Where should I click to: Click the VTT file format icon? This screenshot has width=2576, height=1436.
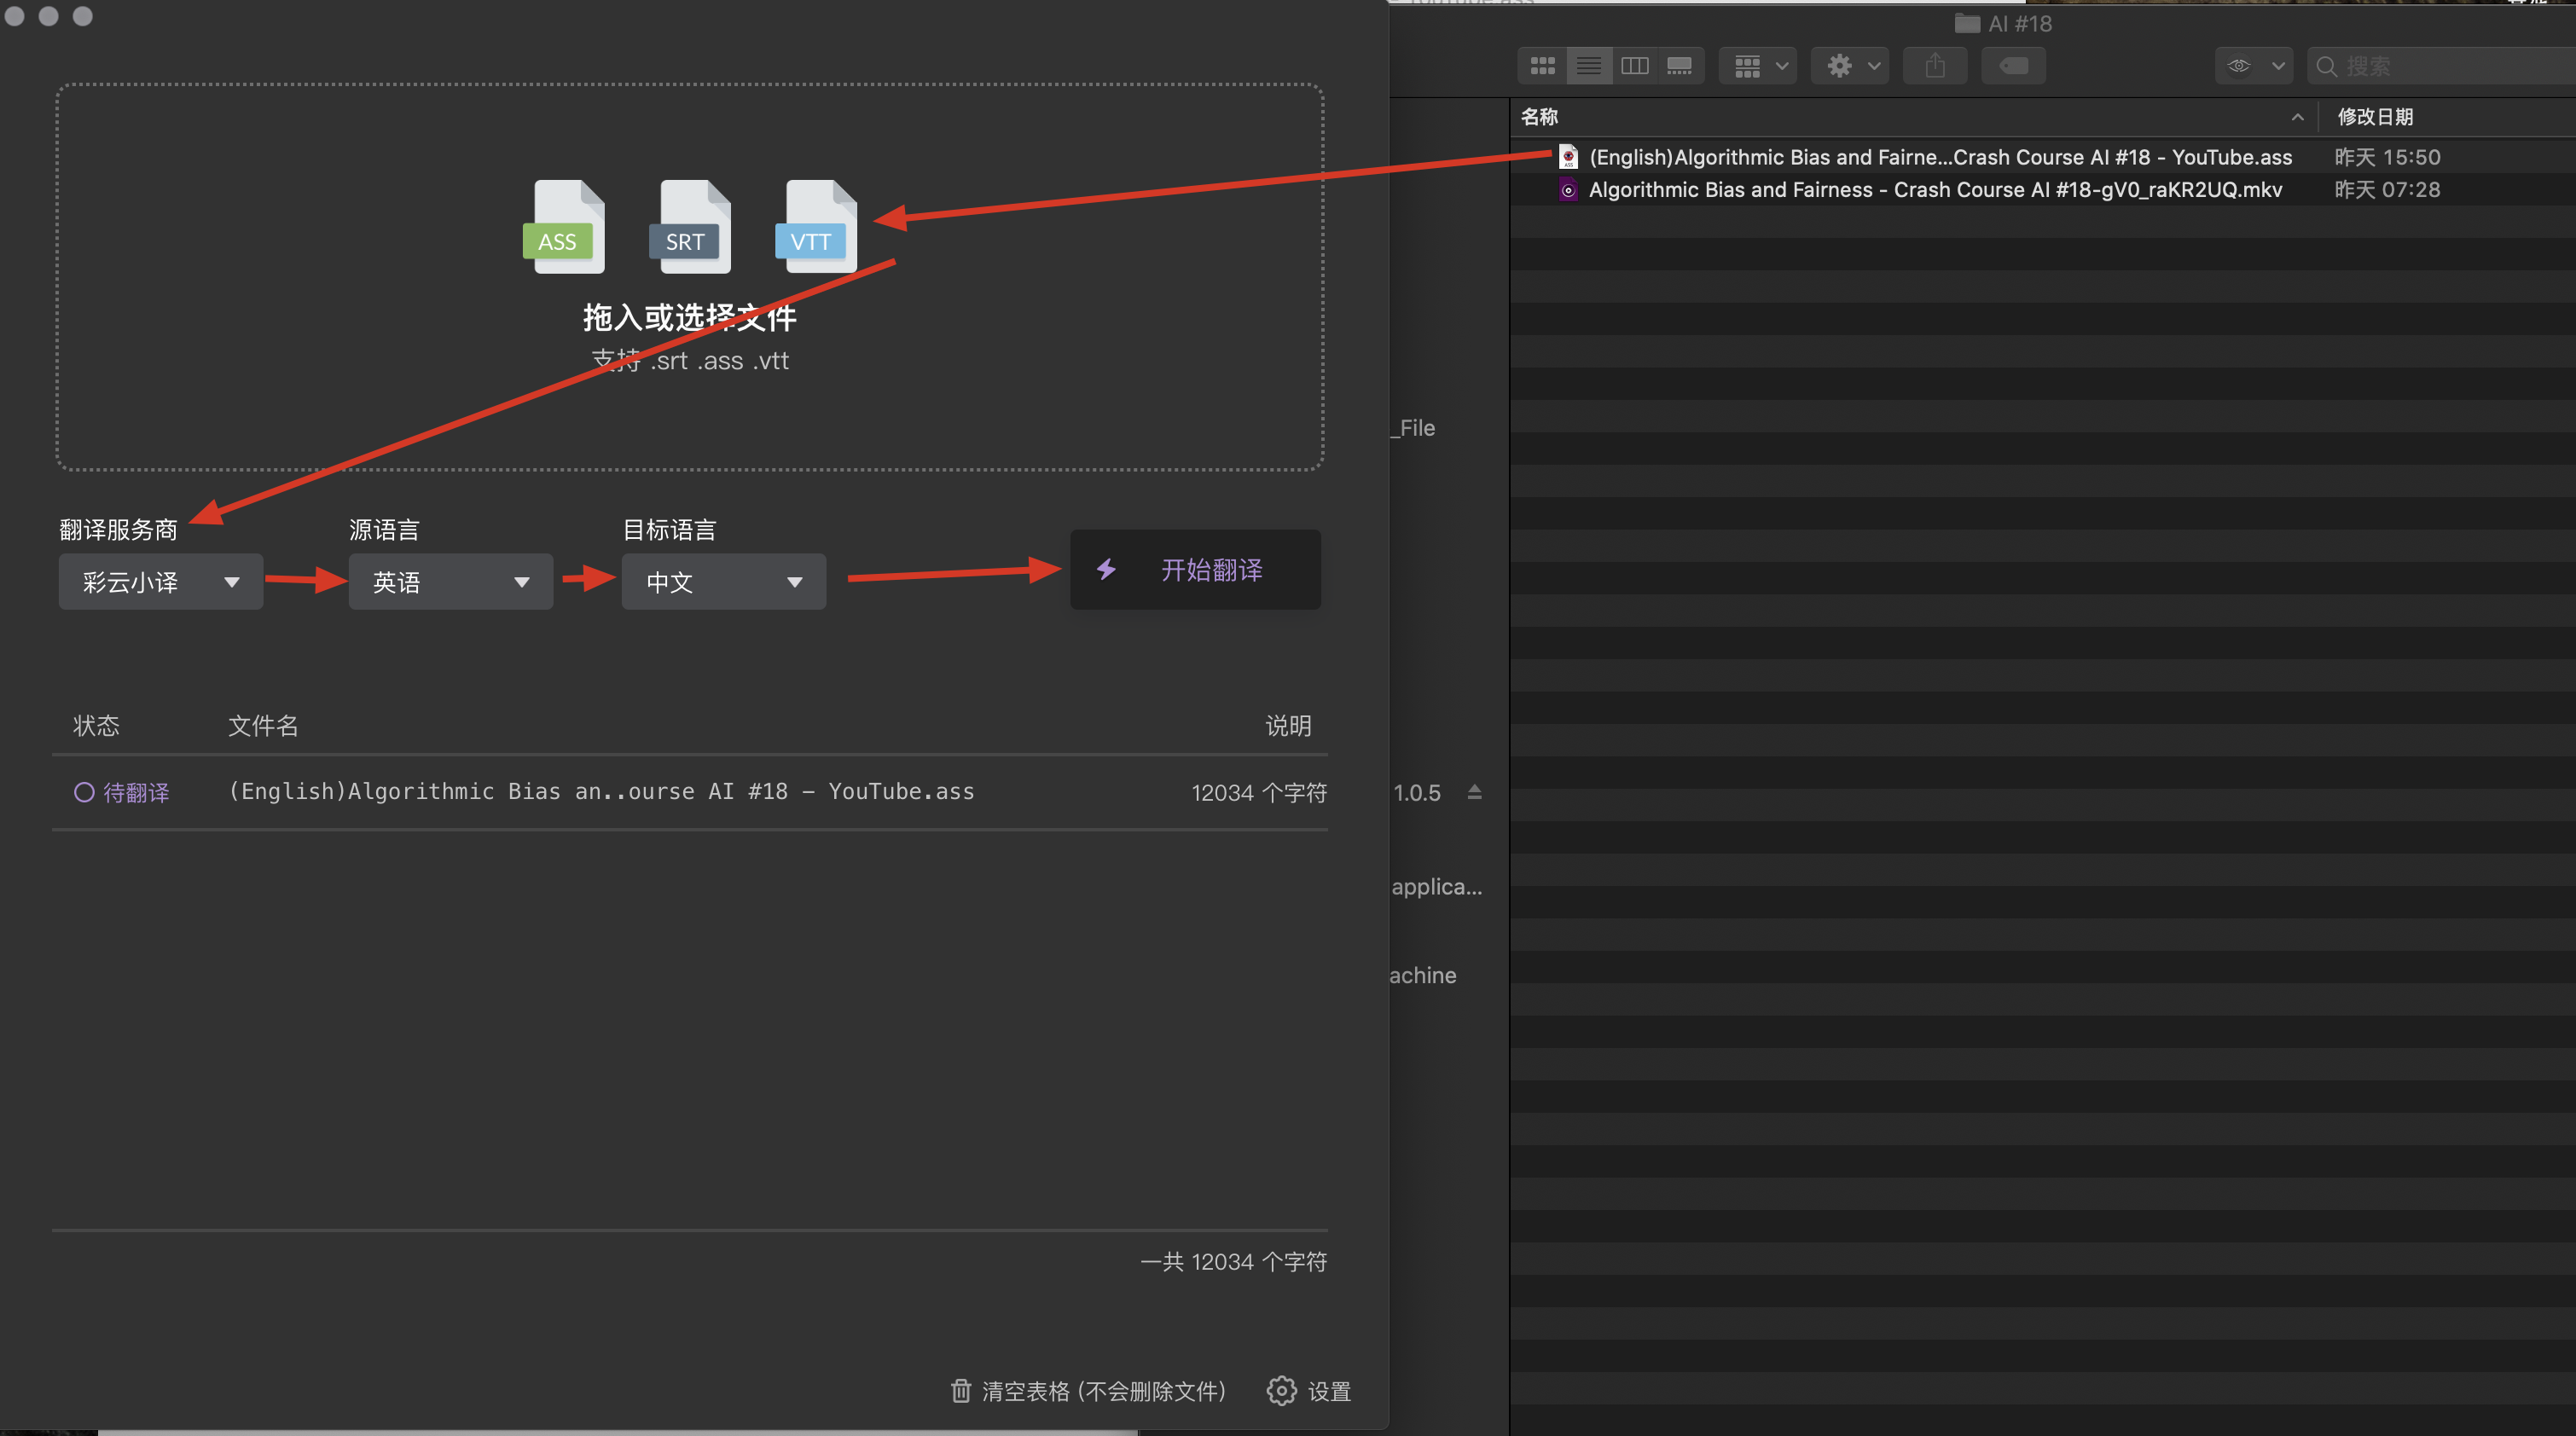pos(816,226)
